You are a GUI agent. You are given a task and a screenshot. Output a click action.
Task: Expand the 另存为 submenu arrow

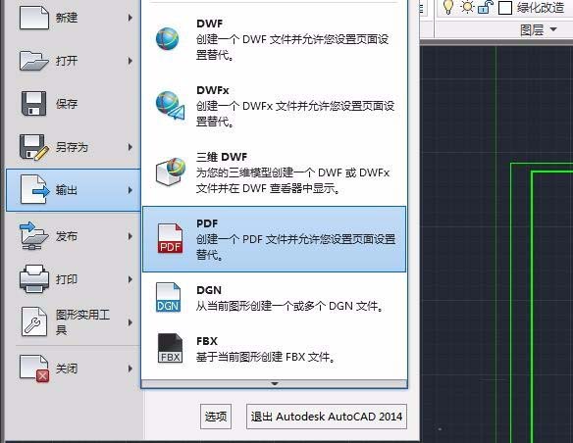click(x=130, y=147)
